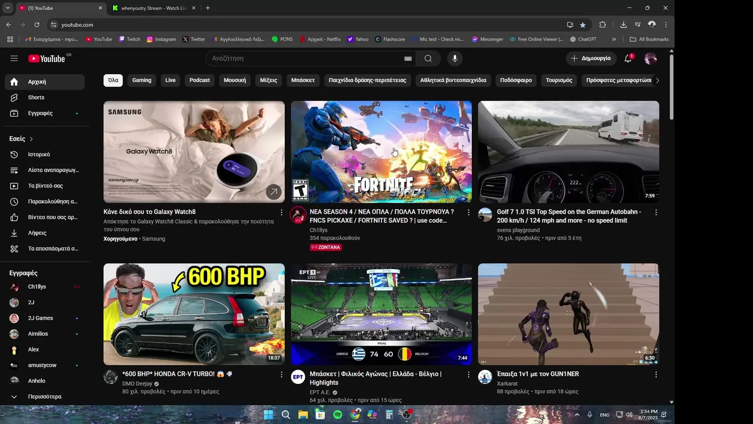Open Τα βίντεό σας in the sidebar
This screenshot has height=424, width=753.
[45, 185]
